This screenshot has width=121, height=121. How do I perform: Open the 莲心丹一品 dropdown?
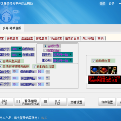[x=63, y=60]
